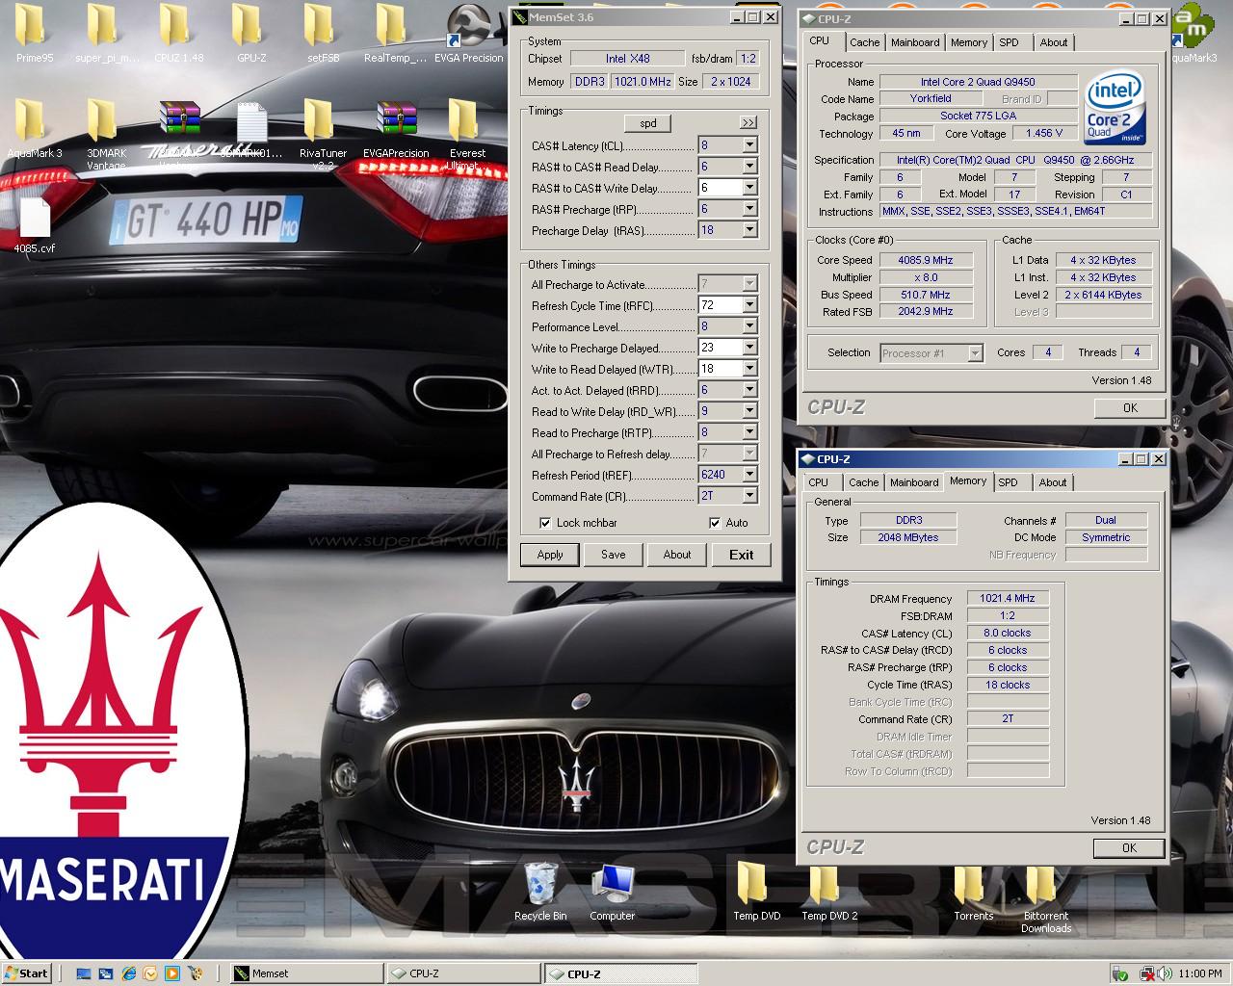
Task: Select the 4085.cvf file icon
Action: tap(35, 219)
